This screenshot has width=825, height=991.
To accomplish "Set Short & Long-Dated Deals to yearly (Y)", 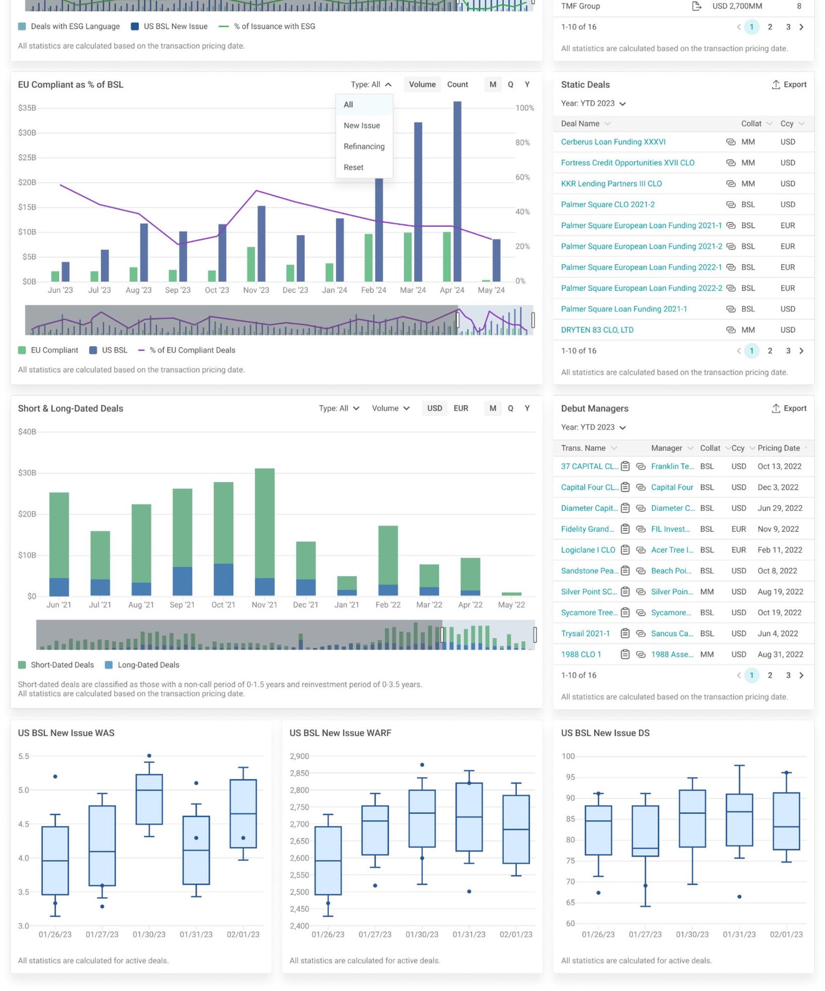I will [x=527, y=409].
